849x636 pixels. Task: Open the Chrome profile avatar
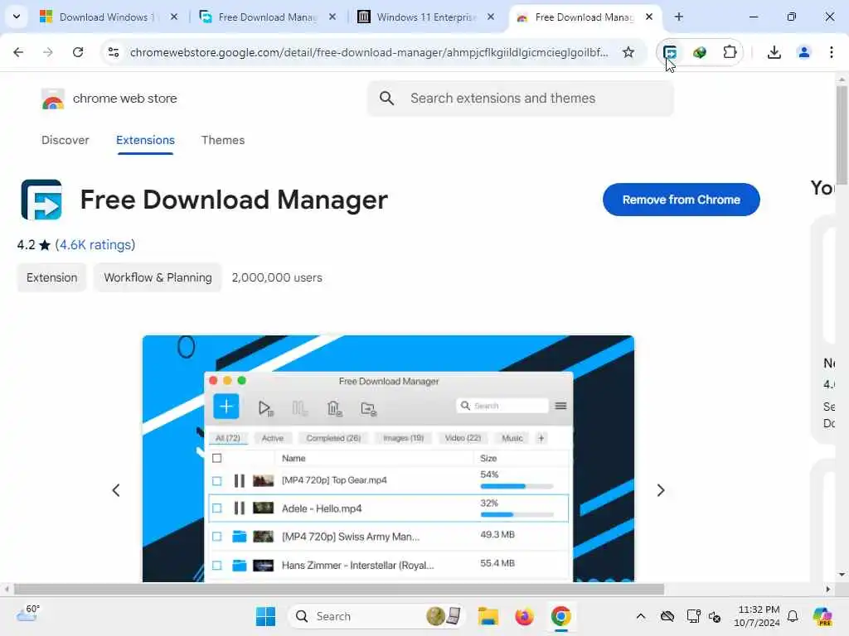click(x=803, y=52)
